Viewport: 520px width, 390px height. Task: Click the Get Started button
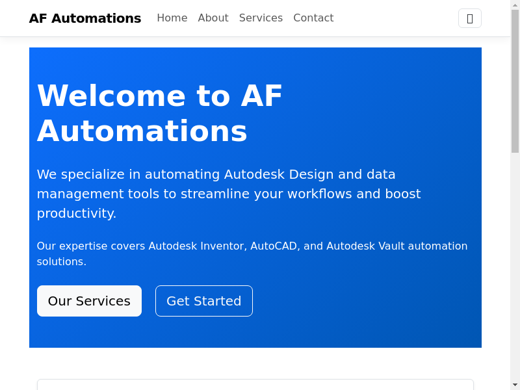pyautogui.click(x=203, y=301)
